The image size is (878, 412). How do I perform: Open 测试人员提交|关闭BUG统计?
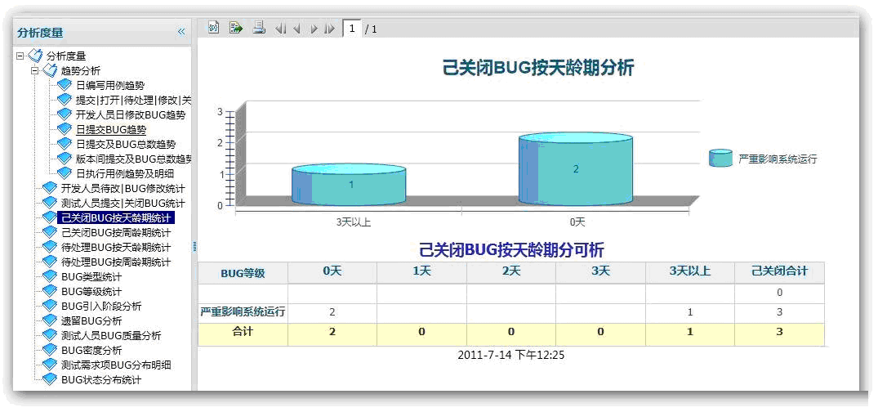click(123, 203)
